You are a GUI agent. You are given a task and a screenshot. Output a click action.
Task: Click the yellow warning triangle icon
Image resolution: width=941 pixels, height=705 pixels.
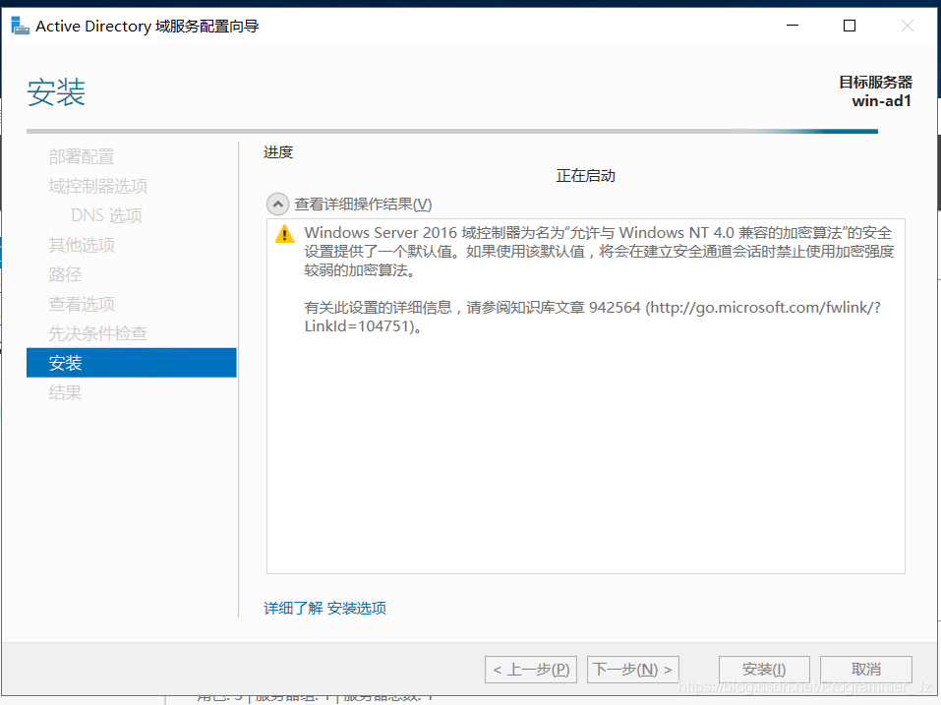coord(284,233)
